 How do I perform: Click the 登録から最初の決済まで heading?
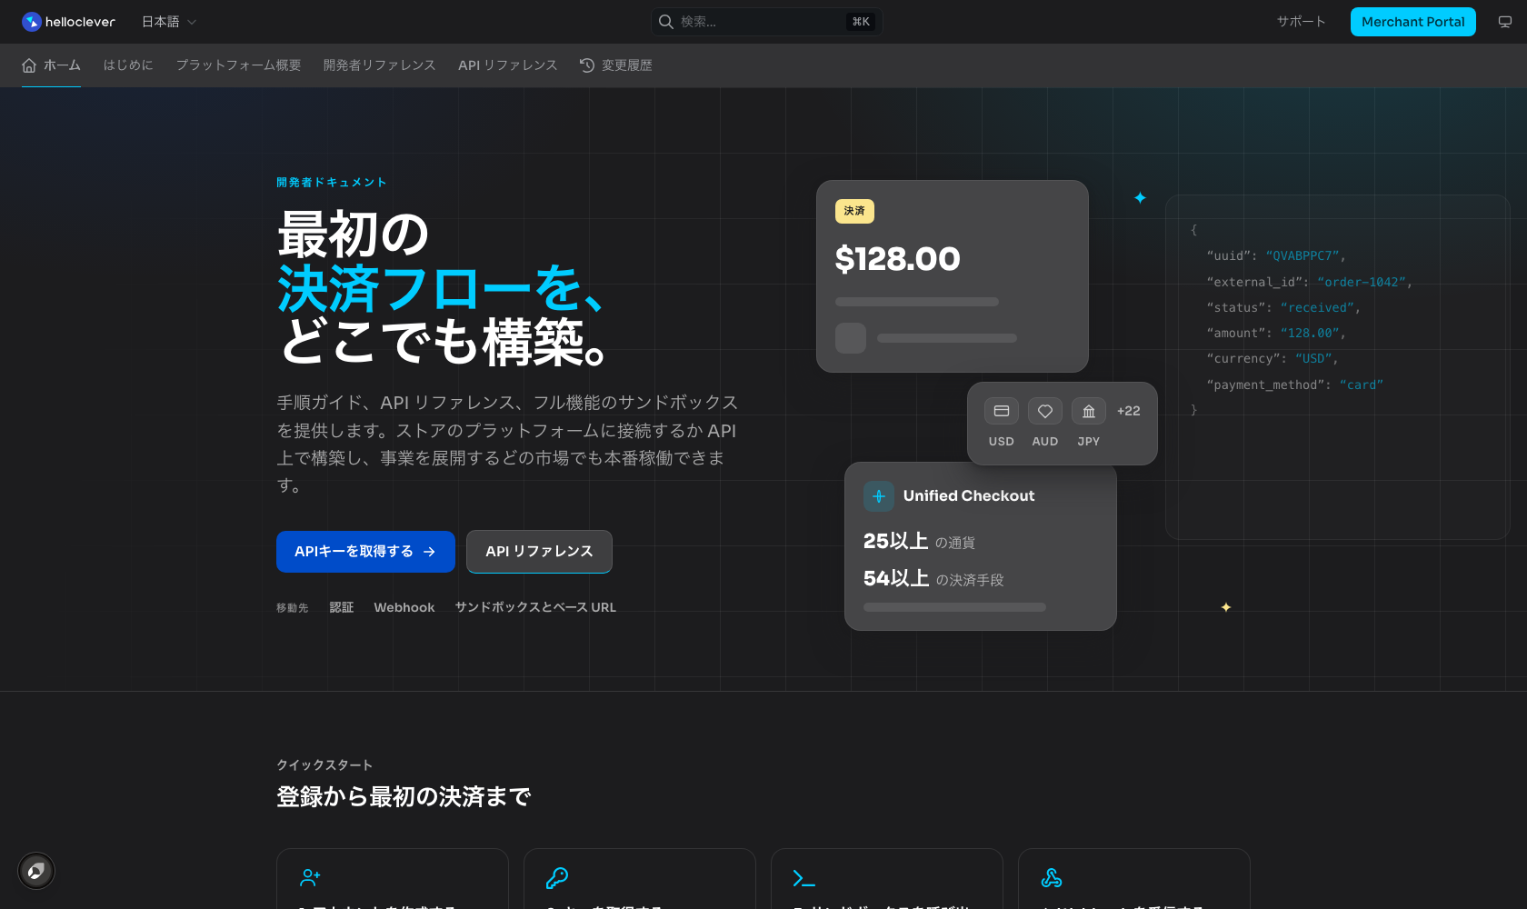[x=404, y=797]
